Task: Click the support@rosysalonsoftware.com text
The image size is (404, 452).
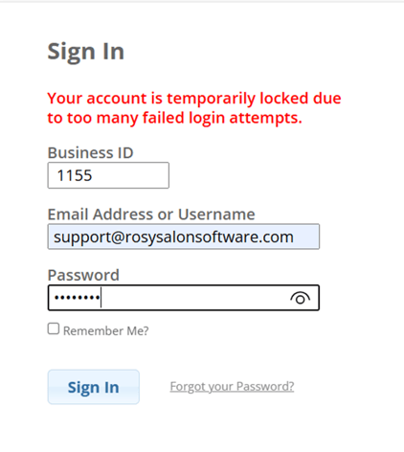Action: pos(173,237)
